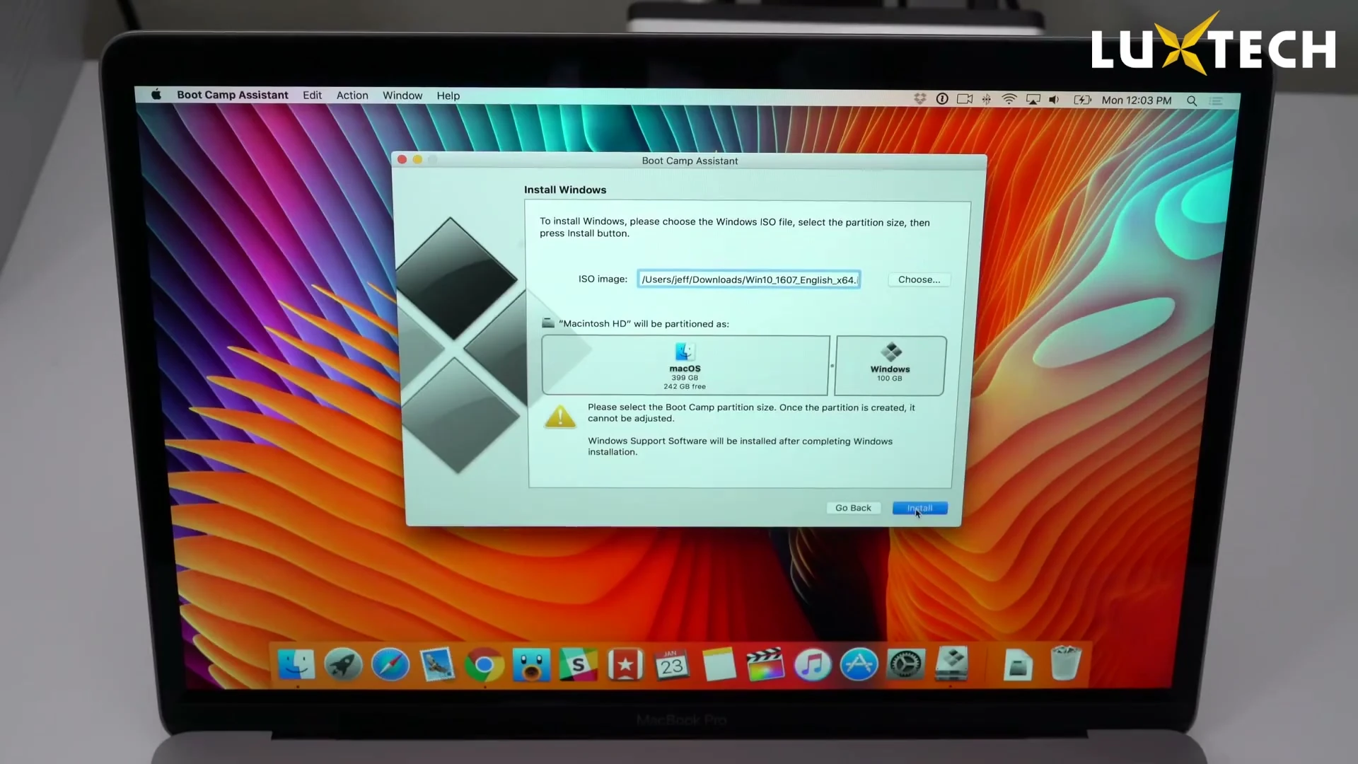Click Choose... to pick a different ISO
Screen dimensions: 1358x764
click(x=919, y=279)
